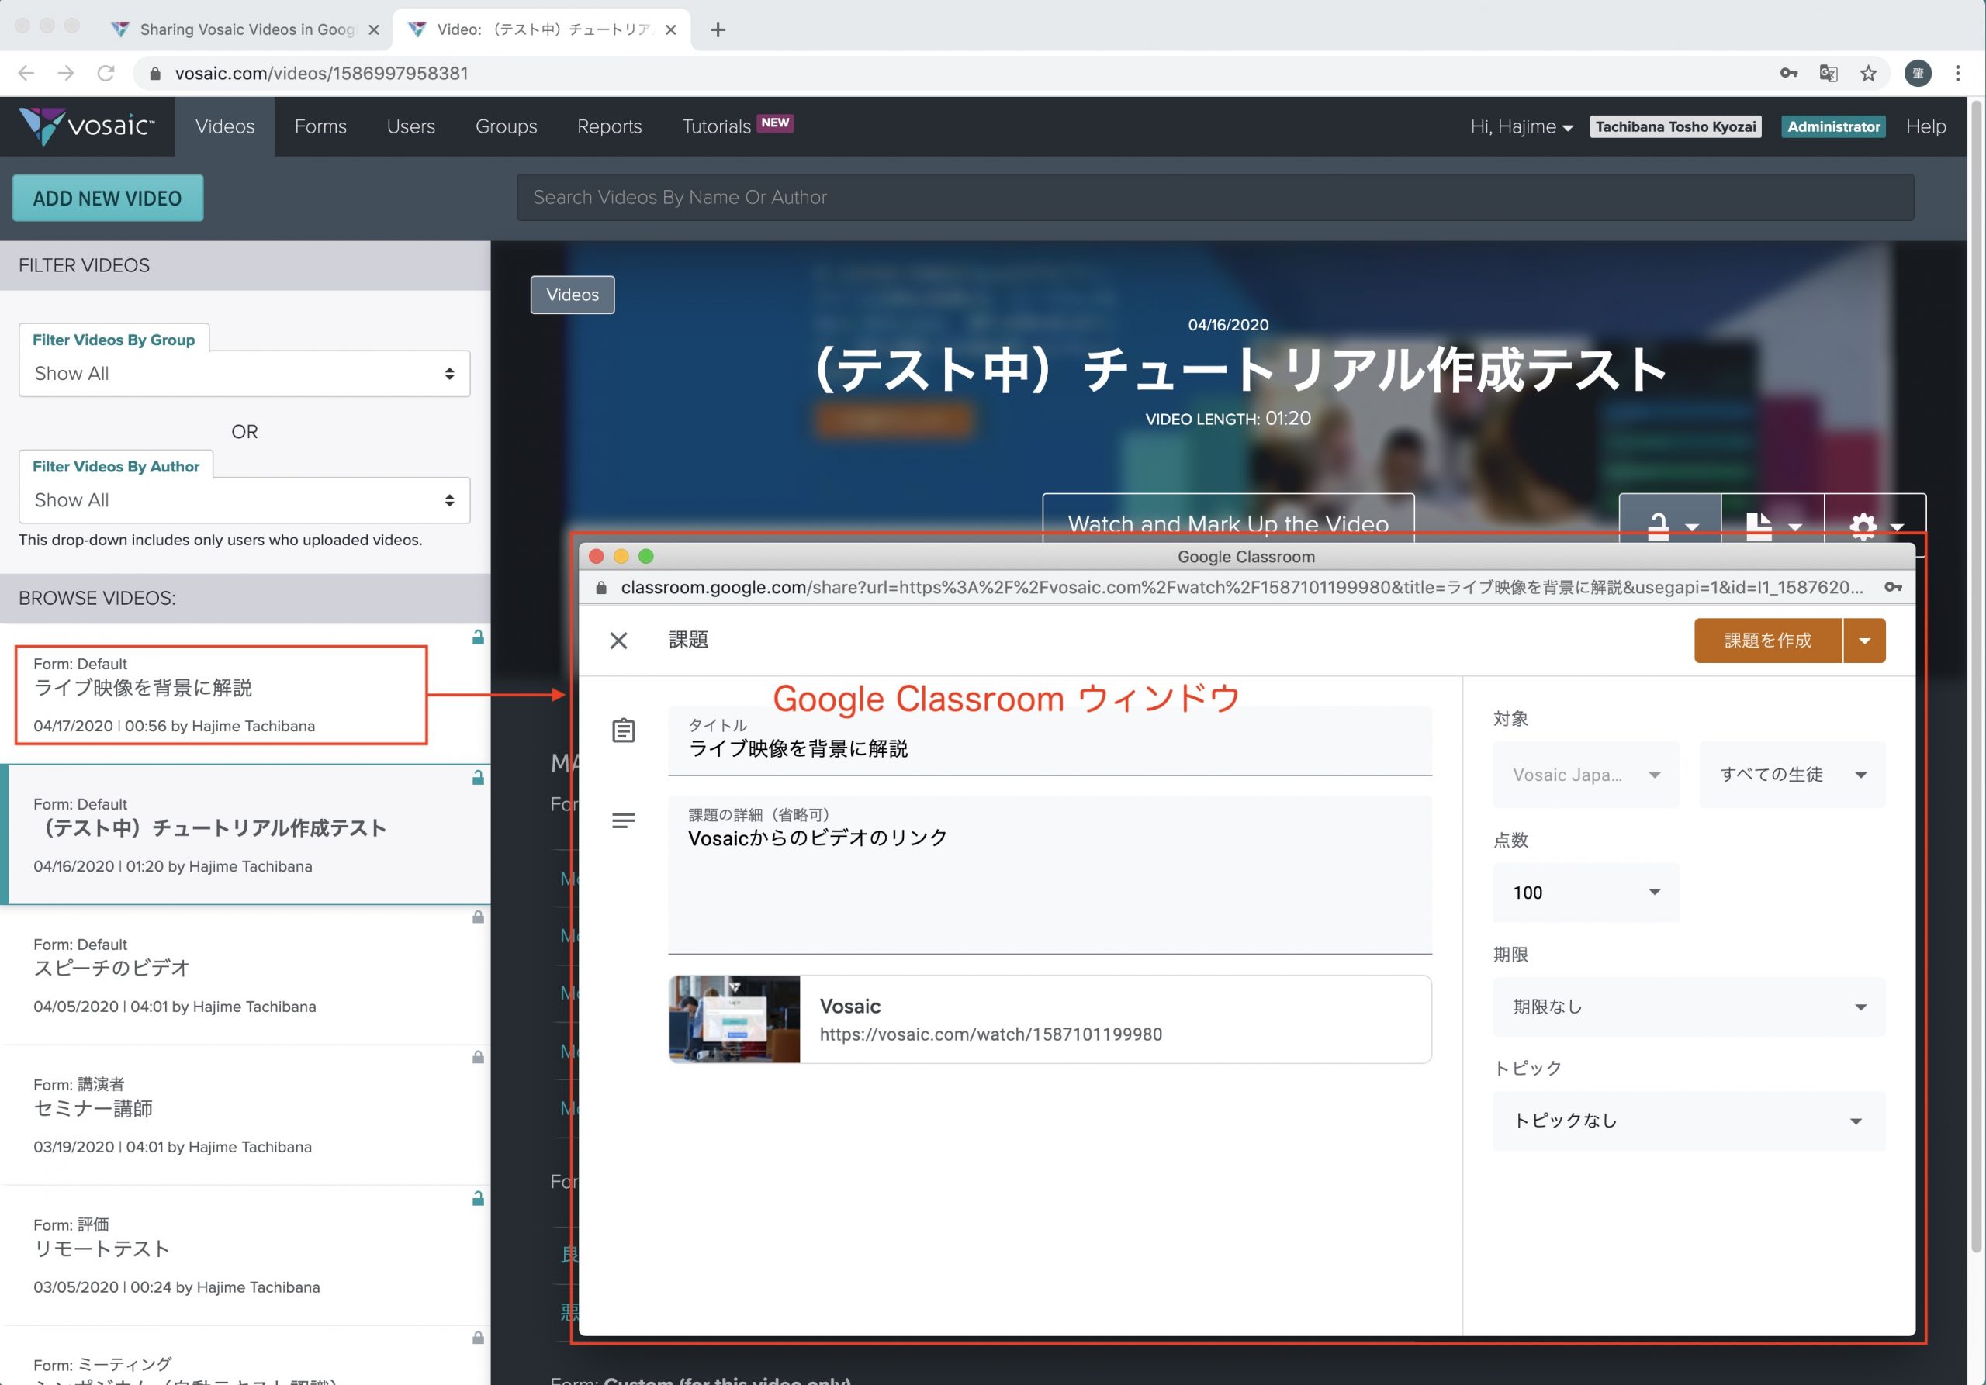Click the assignment clipboard icon beside title

tap(623, 730)
